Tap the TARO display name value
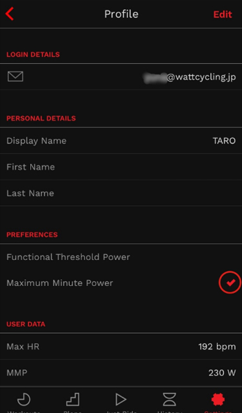The width and height of the screenshot is (242, 413). coord(224,141)
